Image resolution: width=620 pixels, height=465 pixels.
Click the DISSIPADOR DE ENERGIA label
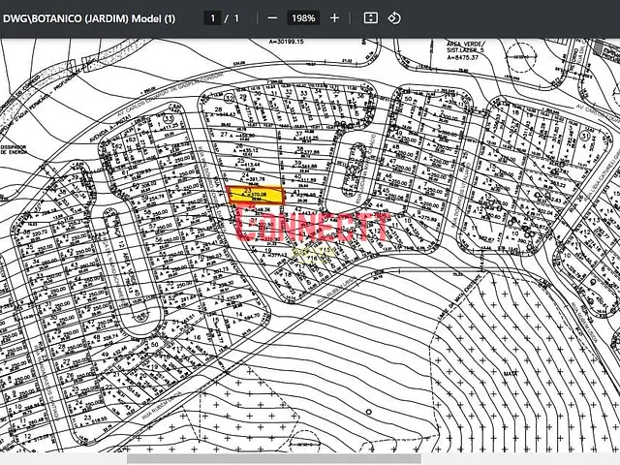[x=14, y=149]
